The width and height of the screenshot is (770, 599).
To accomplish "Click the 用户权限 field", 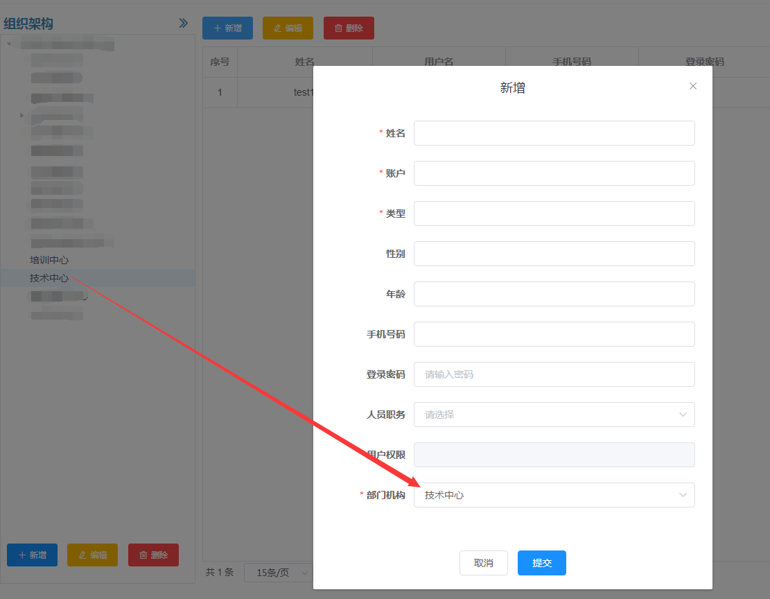I will (x=554, y=455).
